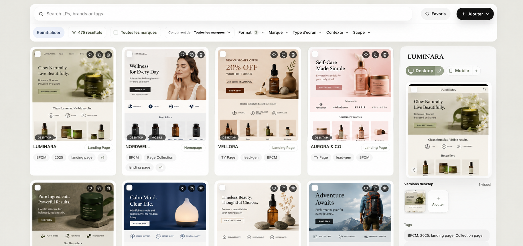Favorite the NORDWELL card

[x=183, y=55]
